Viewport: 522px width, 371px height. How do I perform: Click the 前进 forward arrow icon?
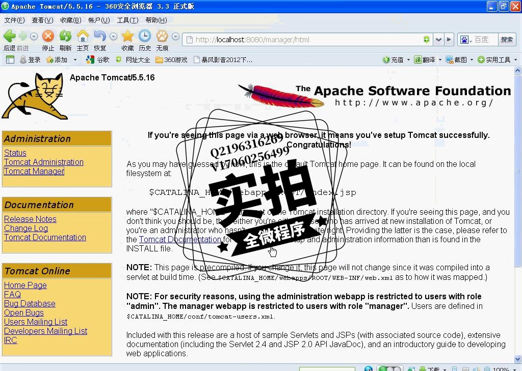(23, 36)
